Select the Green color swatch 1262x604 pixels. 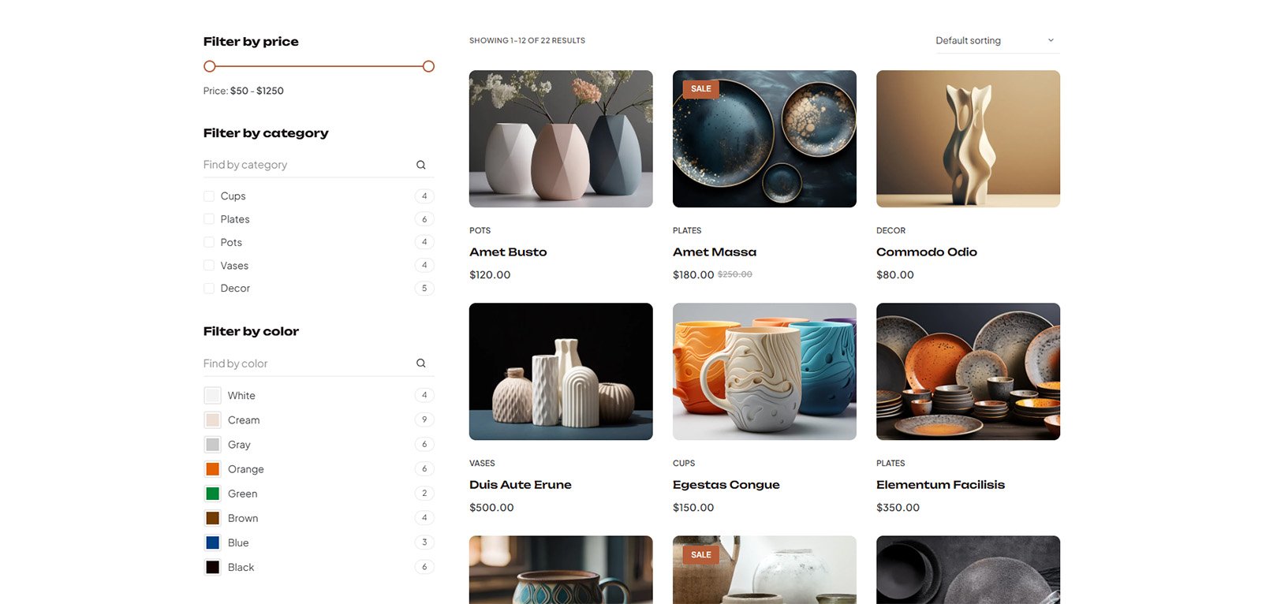pyautogui.click(x=212, y=494)
